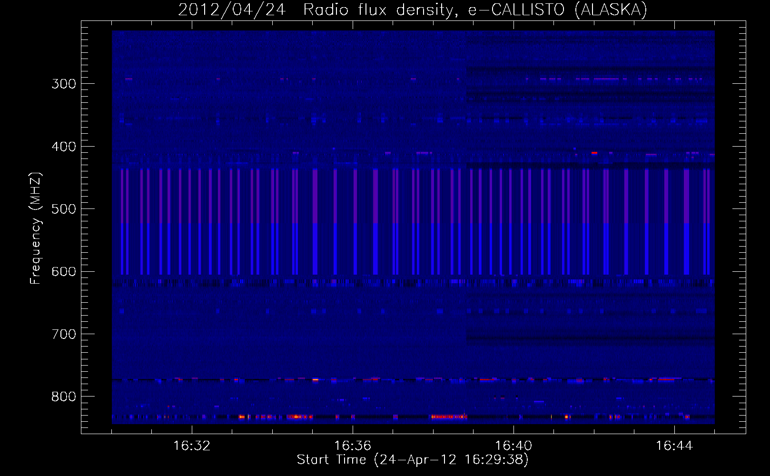Click the 'Start Time (24-Apr-12 16:29:38)' label

(x=413, y=460)
